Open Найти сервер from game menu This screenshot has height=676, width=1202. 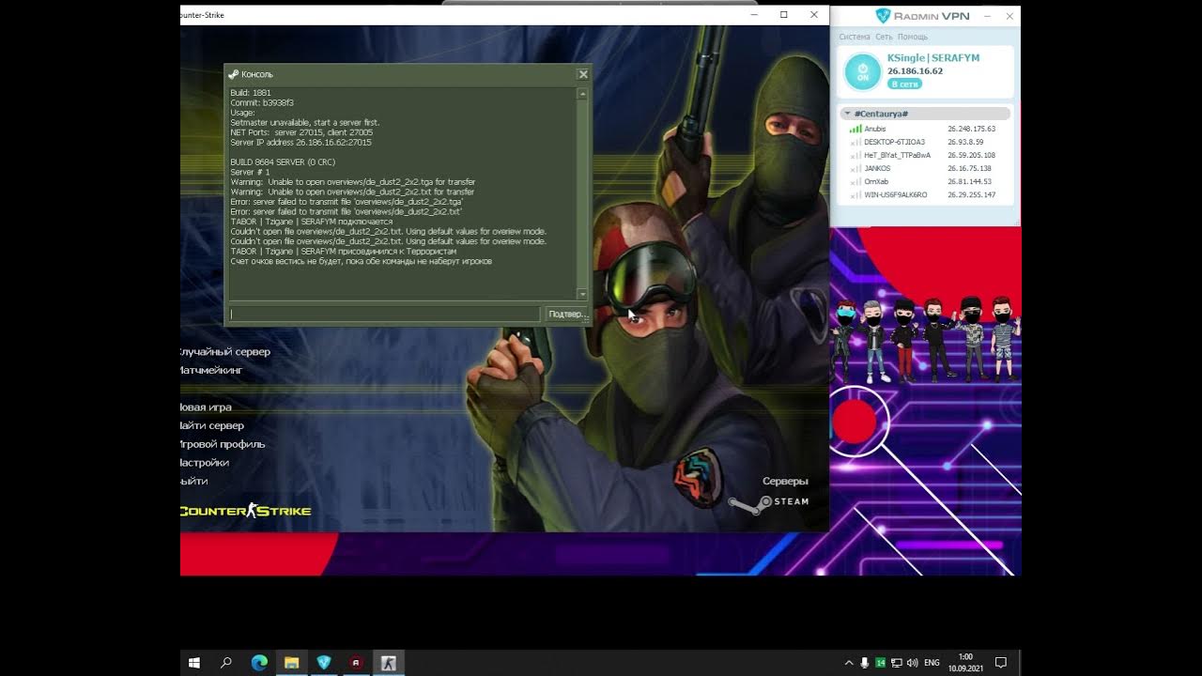(212, 425)
